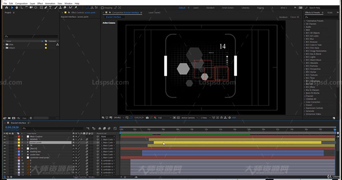Select the Roto Brush tool
The height and width of the screenshot is (180, 342).
pyautogui.click(x=70, y=8)
